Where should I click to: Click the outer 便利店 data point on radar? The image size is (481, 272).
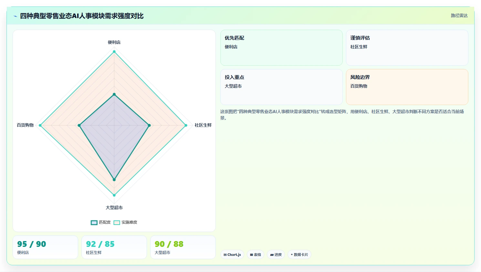point(114,52)
